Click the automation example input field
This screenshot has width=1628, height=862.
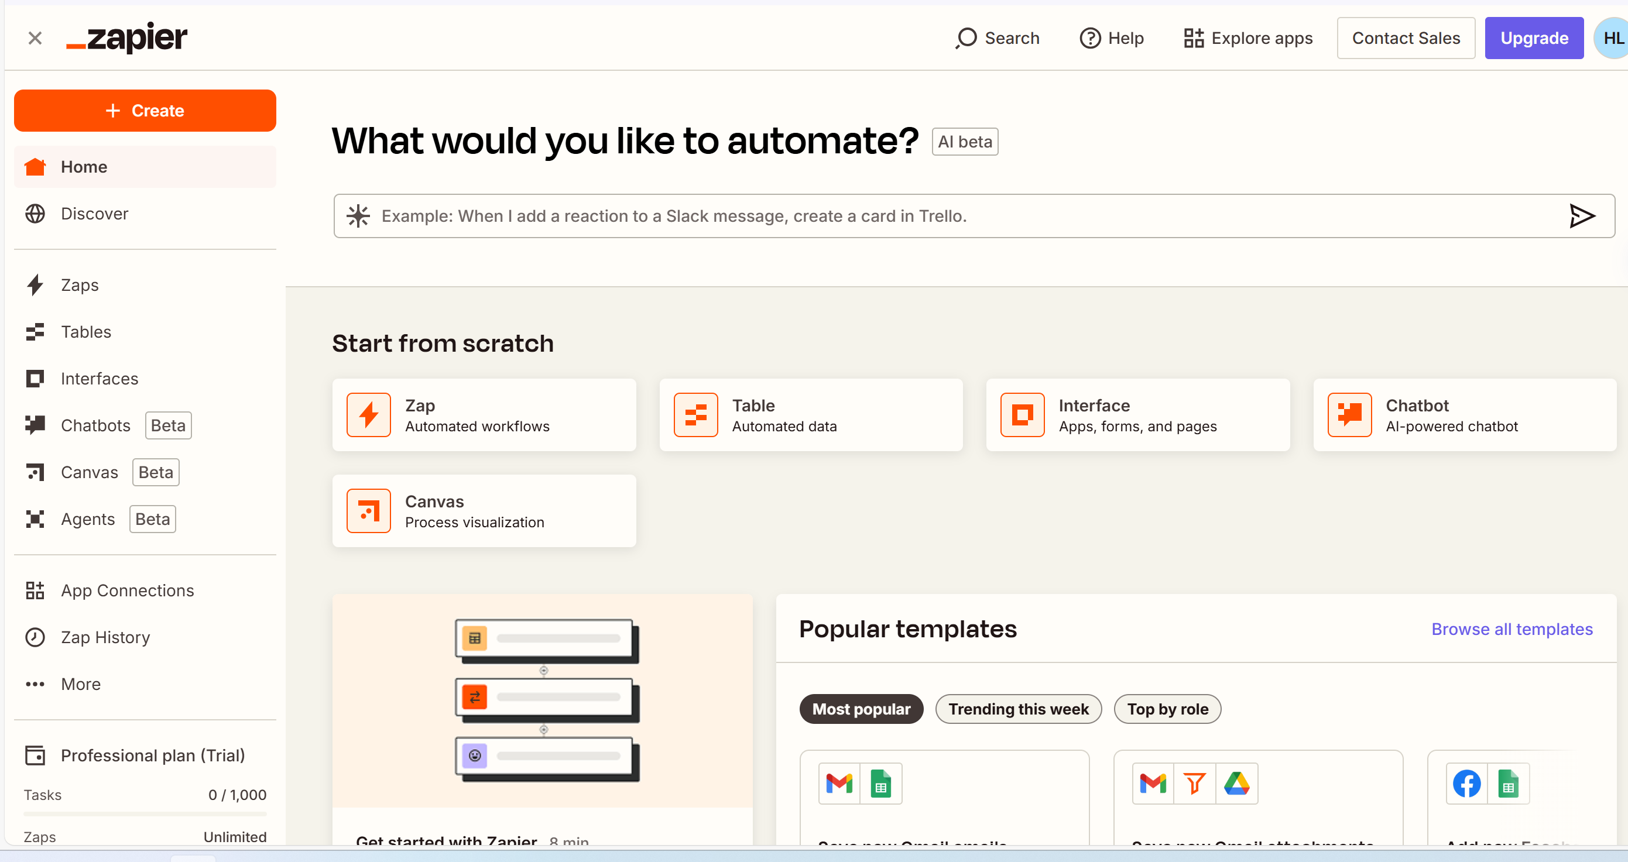tap(885, 215)
